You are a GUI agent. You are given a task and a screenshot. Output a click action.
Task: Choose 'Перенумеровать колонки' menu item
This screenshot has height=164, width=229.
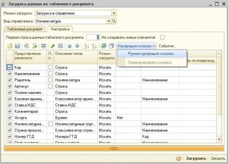pyautogui.click(x=152, y=63)
